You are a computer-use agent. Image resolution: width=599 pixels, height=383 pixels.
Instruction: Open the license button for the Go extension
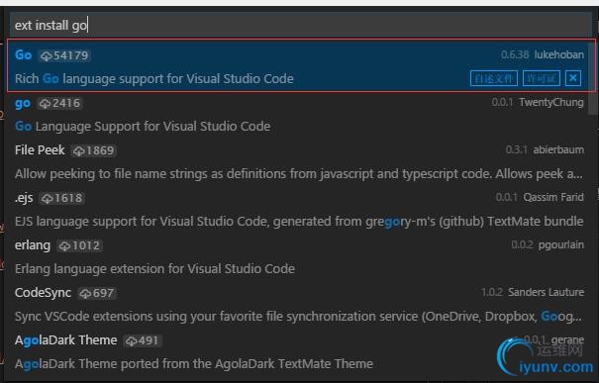click(541, 78)
